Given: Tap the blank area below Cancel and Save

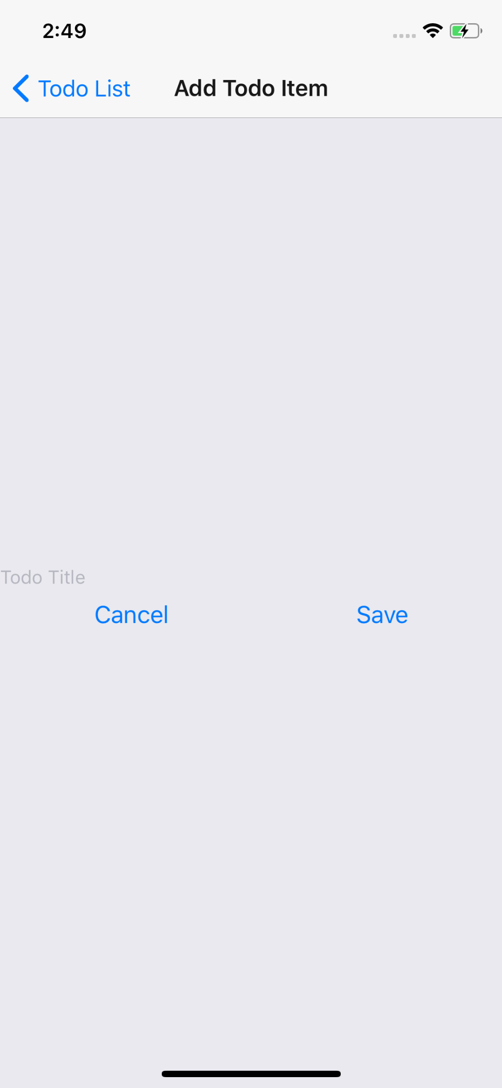Looking at the screenshot, I should point(251,839).
